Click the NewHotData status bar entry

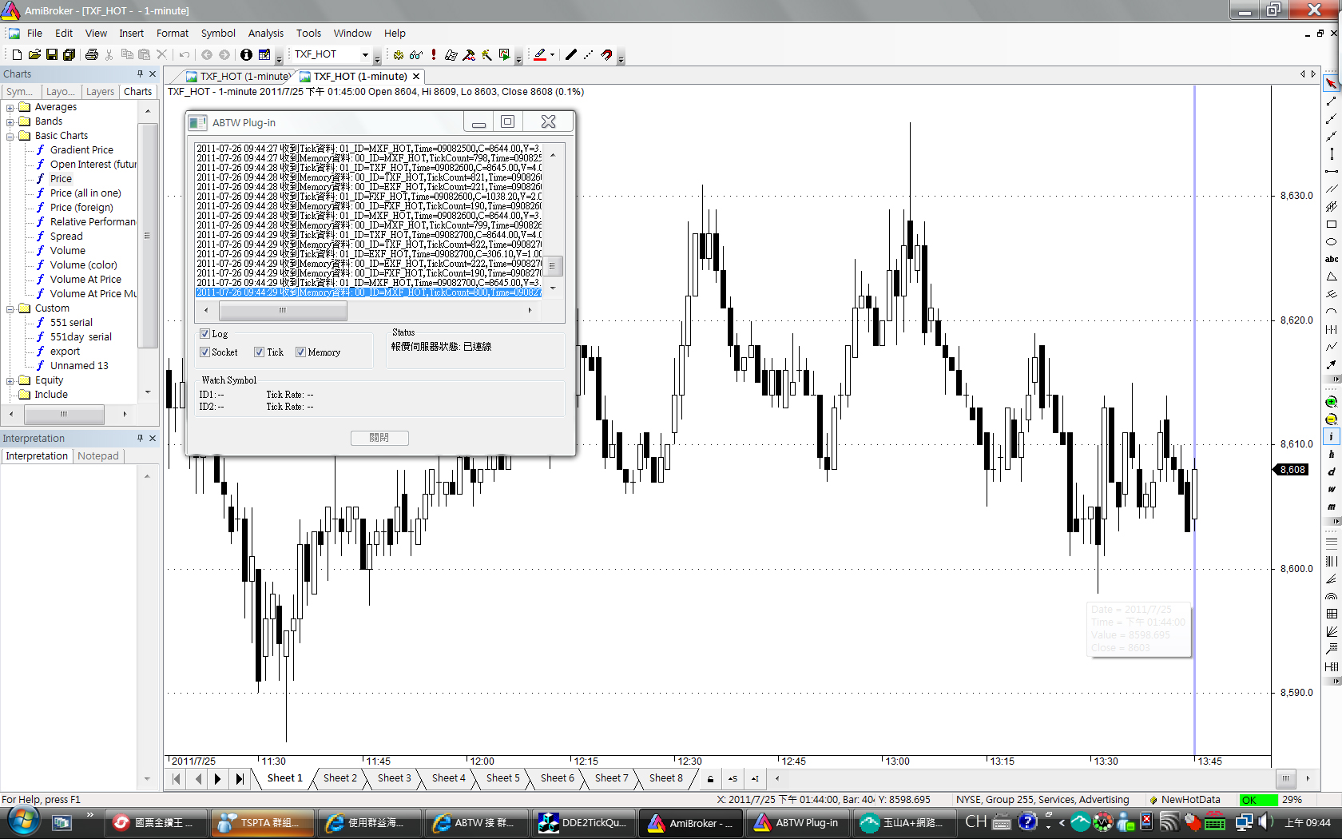[1186, 800]
